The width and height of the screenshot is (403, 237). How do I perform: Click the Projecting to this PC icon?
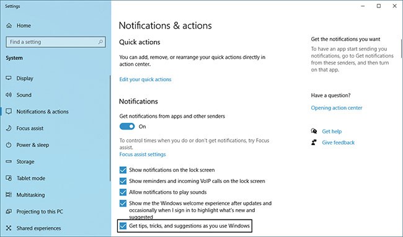click(x=9, y=212)
